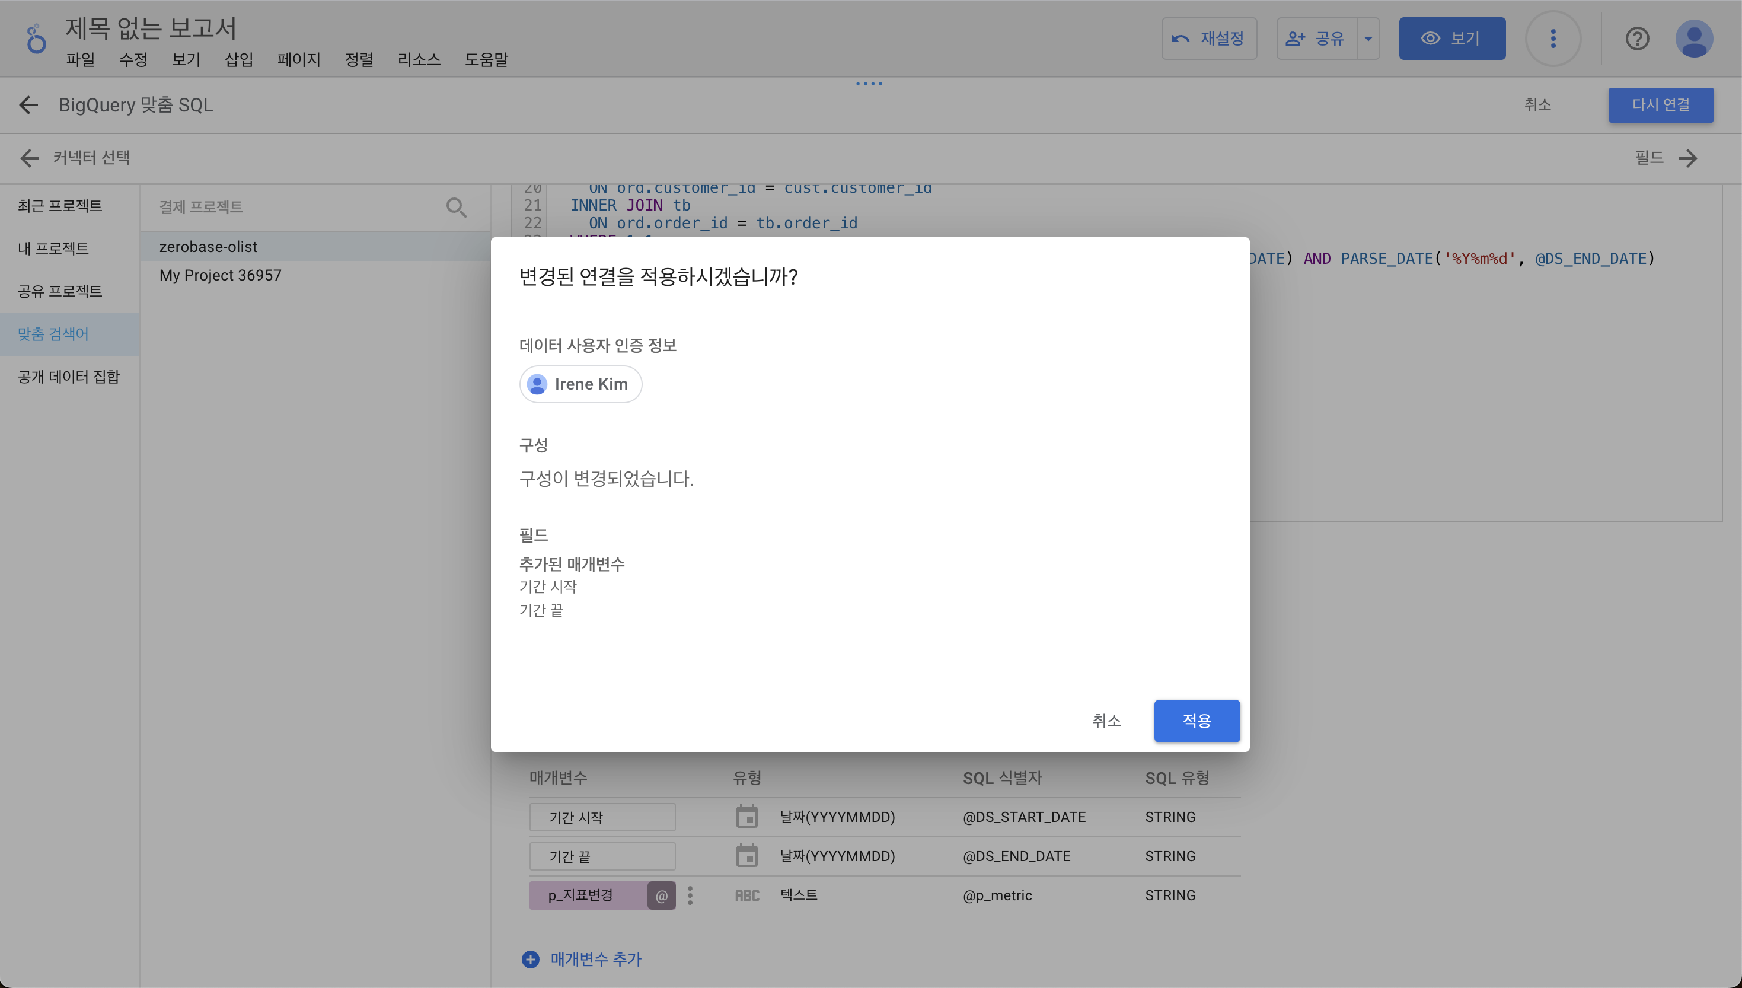This screenshot has height=988, width=1742.
Task: Click the Irene Kim credentials chip
Action: 580,384
